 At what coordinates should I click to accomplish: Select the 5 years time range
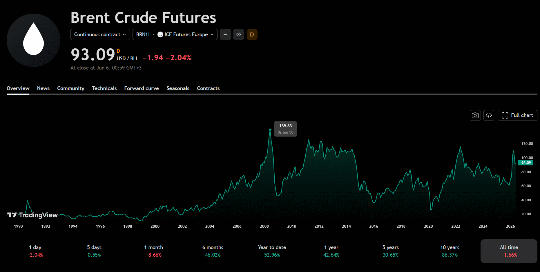(x=390, y=251)
